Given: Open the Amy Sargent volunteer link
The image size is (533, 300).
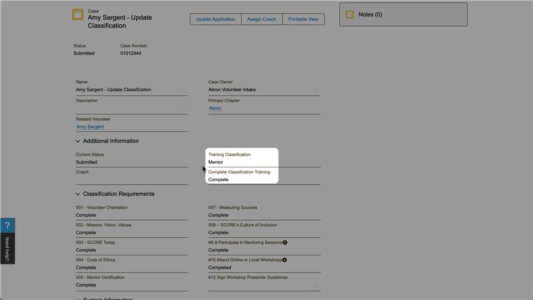Looking at the screenshot, I should click(x=90, y=127).
